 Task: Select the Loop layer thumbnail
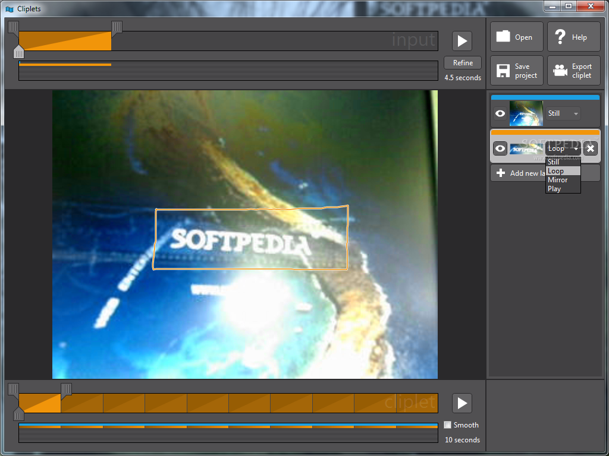526,148
